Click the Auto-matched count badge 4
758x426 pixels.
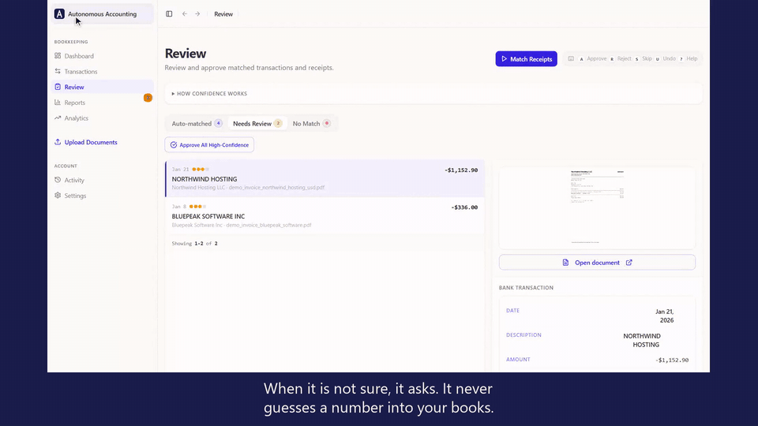coord(219,123)
